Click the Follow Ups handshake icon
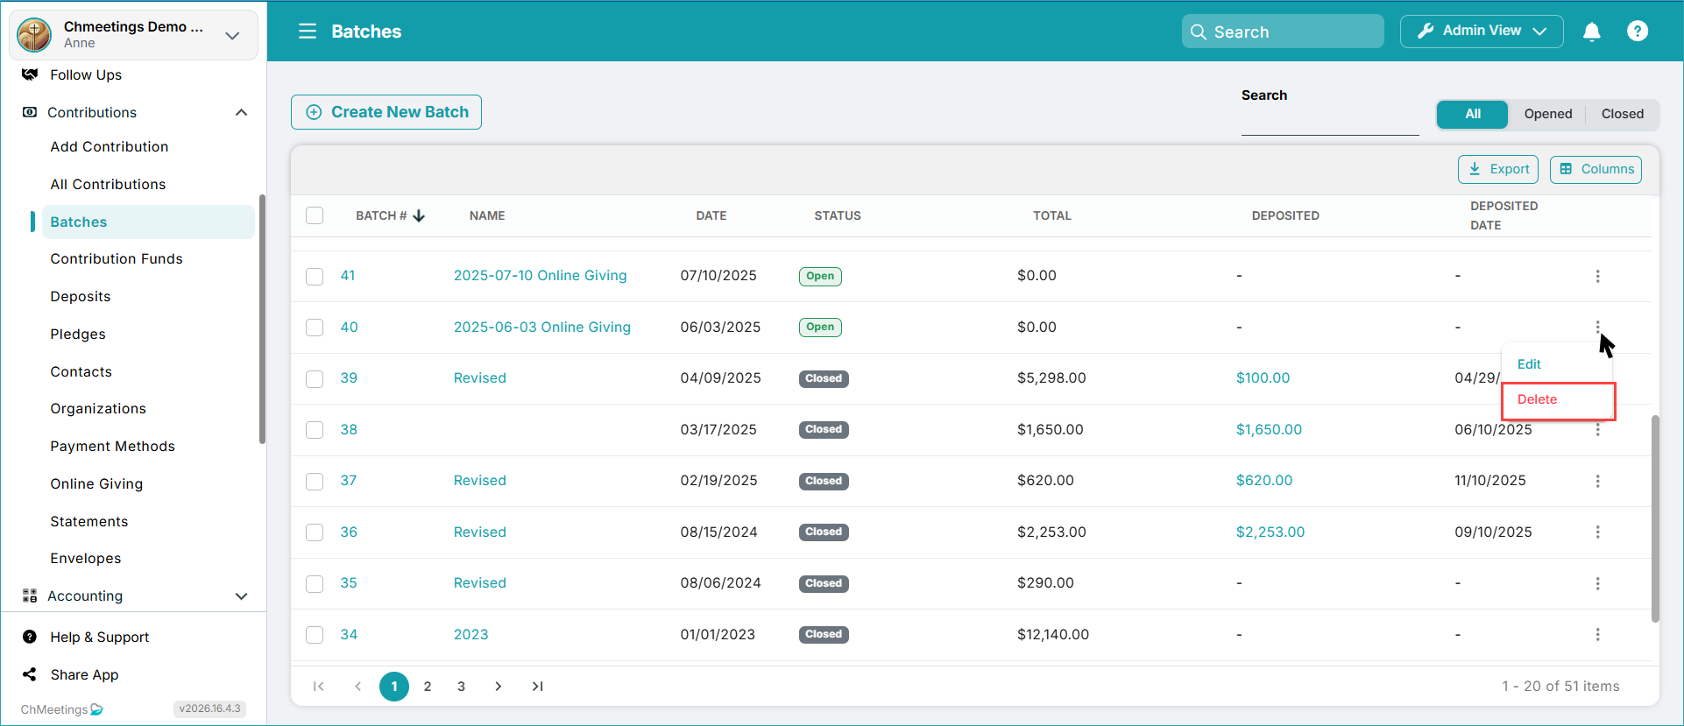1684x726 pixels. [x=30, y=74]
